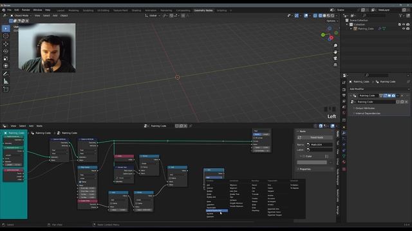Expand the Raining_Code object row
The width and height of the screenshot is (412, 231).
pyautogui.click(x=351, y=28)
